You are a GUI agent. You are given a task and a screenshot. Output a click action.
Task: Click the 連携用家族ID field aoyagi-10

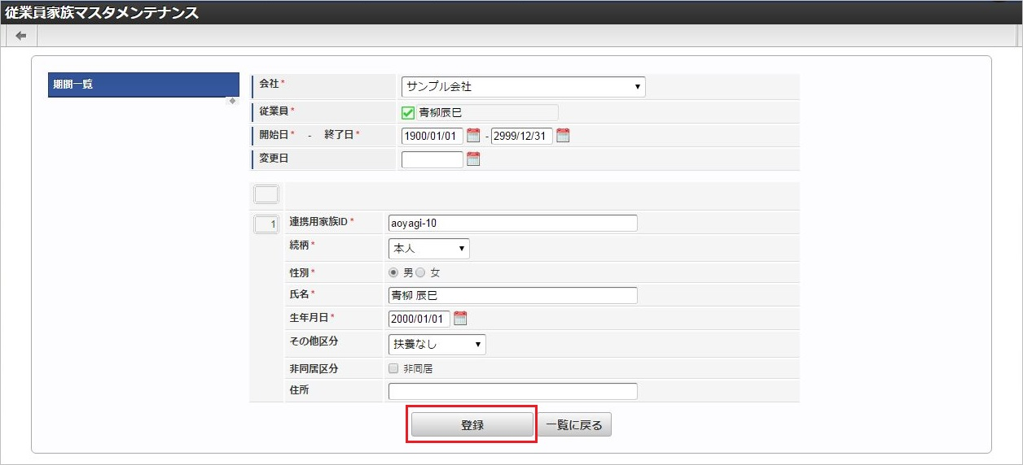pos(513,224)
